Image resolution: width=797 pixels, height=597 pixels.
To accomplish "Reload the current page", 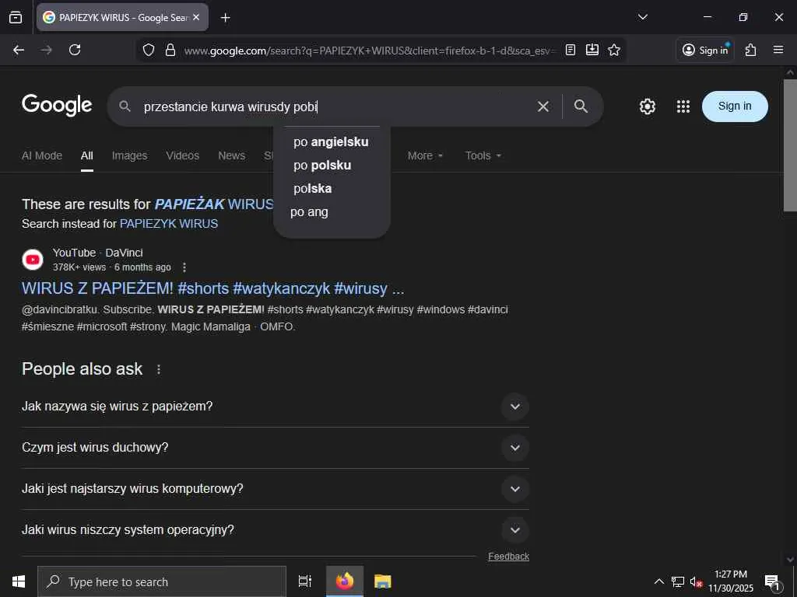I will click(x=75, y=50).
